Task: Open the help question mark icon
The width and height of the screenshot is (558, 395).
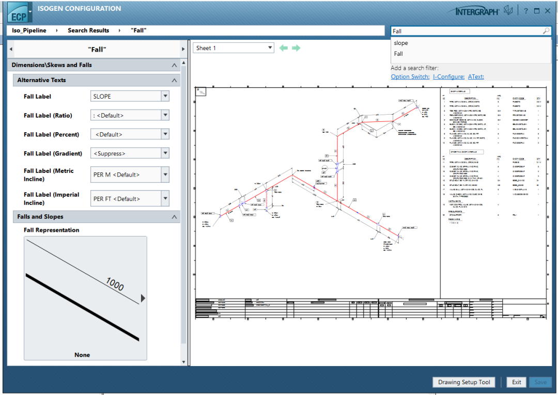Action: [x=525, y=11]
